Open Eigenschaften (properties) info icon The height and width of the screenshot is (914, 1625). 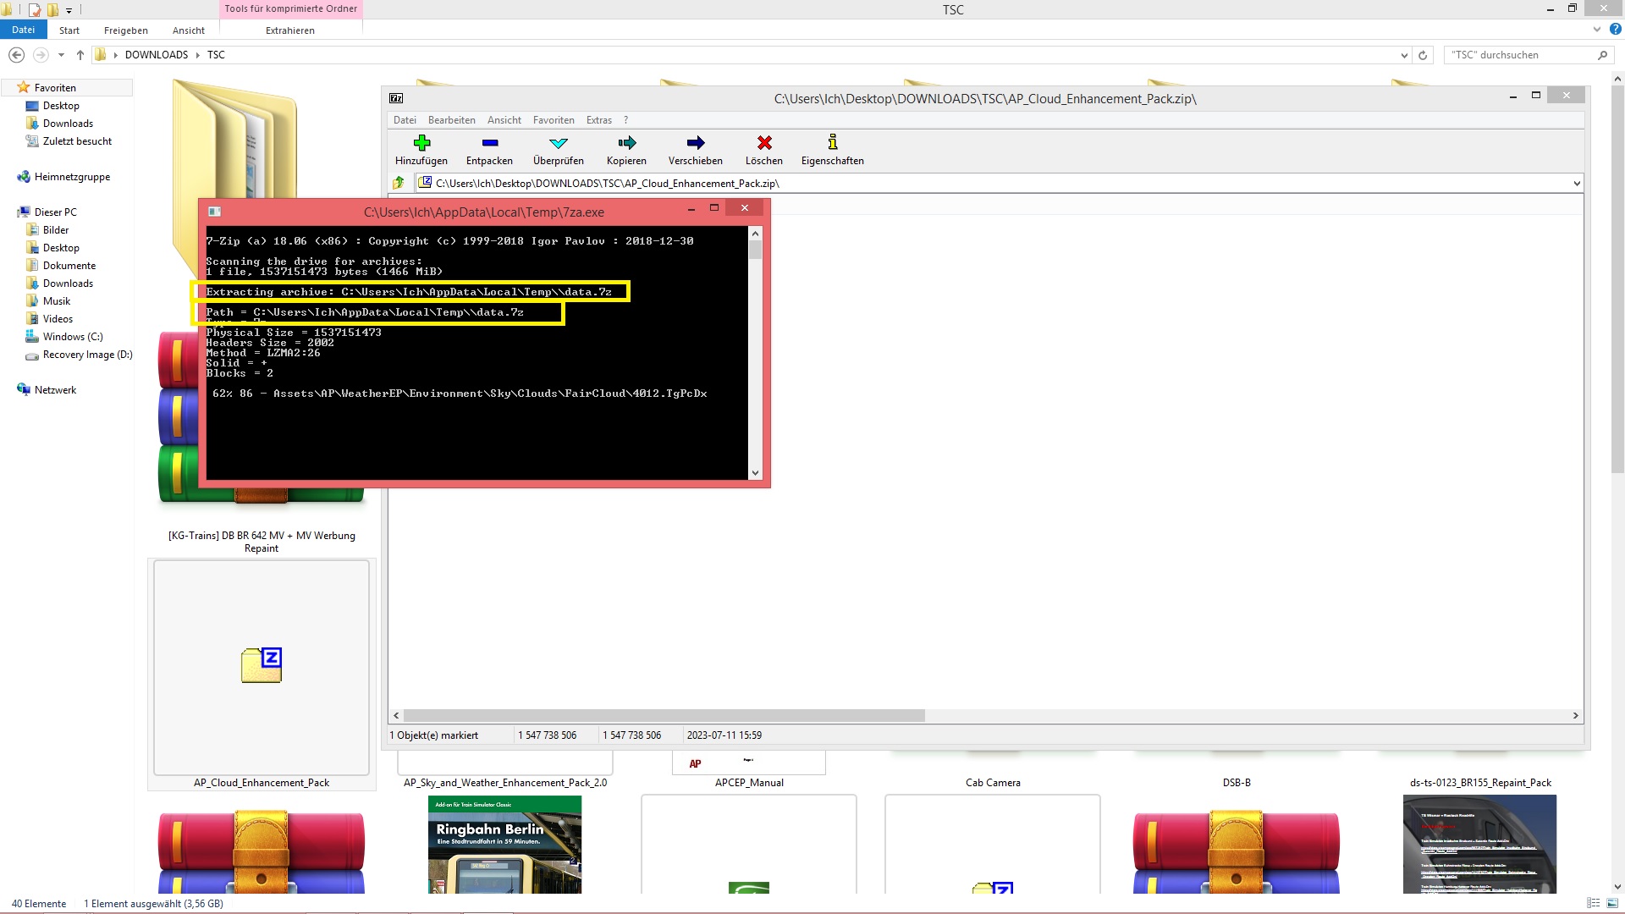[832, 142]
